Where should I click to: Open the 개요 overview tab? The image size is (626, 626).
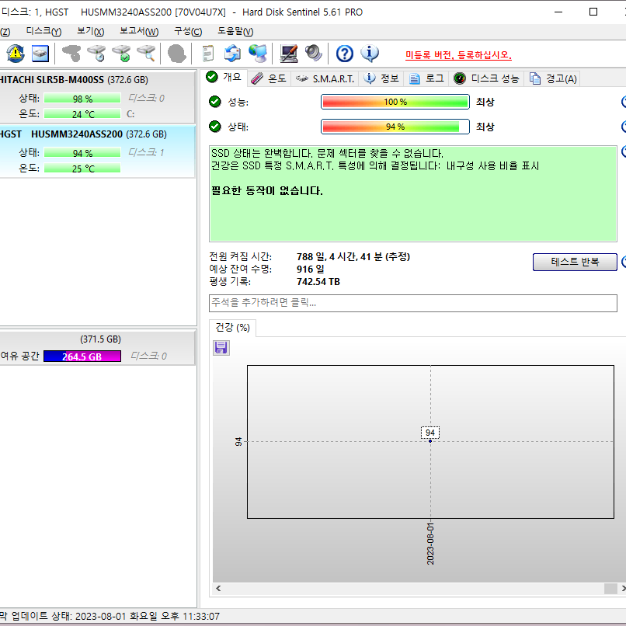pos(224,78)
